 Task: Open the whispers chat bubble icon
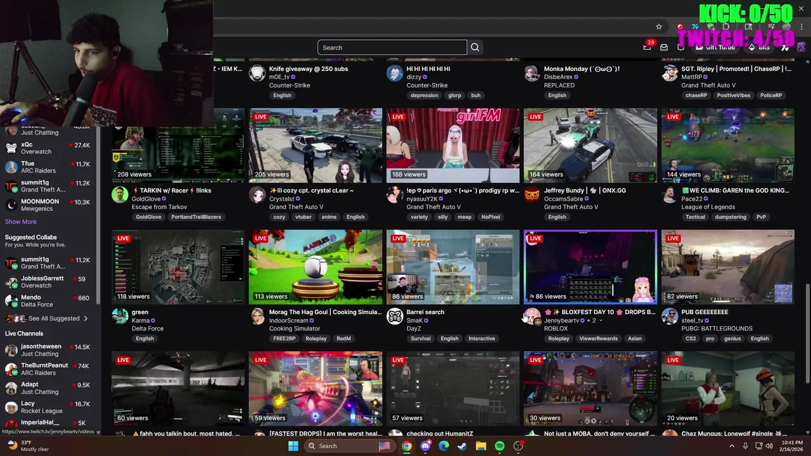click(680, 47)
